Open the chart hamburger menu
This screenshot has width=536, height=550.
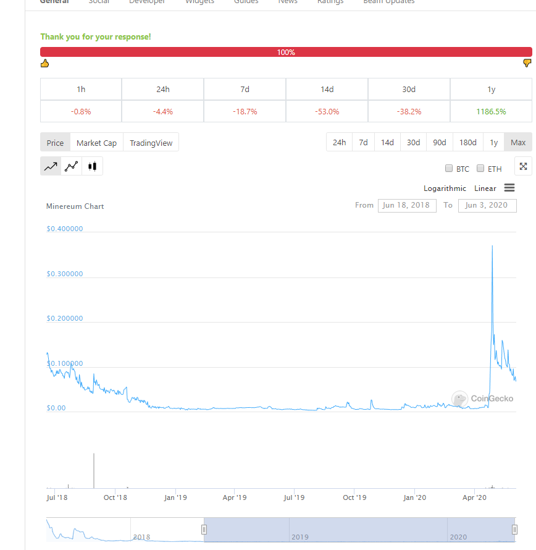(x=509, y=188)
